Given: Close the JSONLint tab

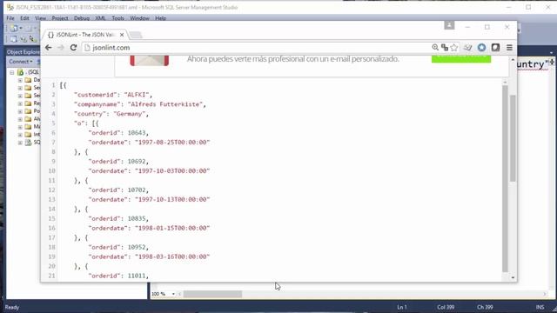Looking at the screenshot, I should (x=122, y=35).
